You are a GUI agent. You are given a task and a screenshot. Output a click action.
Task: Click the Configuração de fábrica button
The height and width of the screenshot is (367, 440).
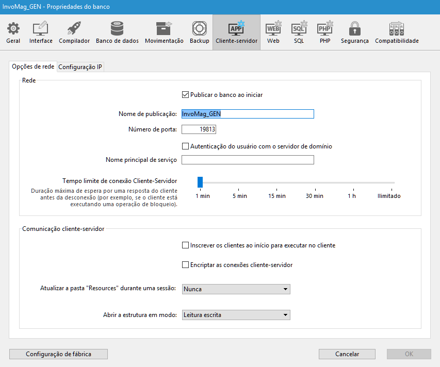tap(58, 354)
